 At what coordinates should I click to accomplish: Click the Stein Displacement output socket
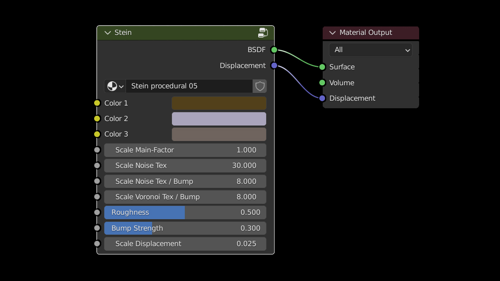274,66
